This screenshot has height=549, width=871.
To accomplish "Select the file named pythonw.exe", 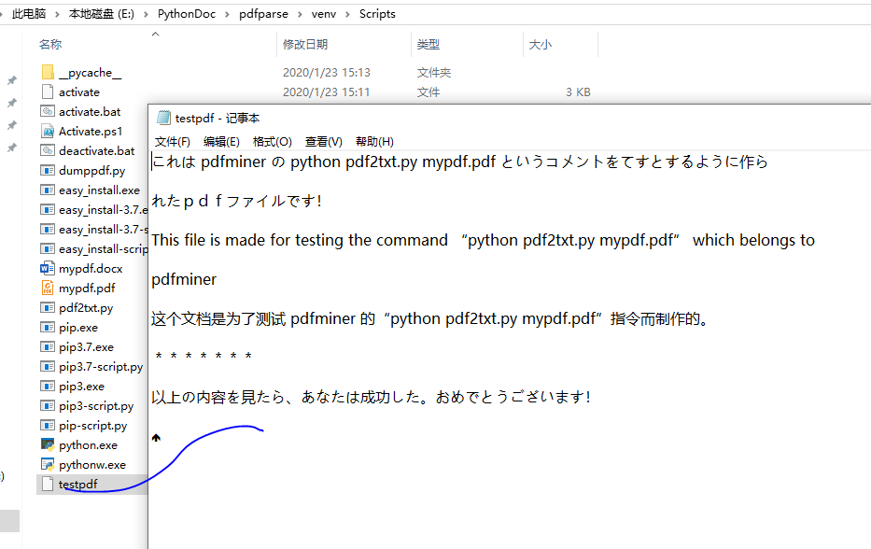I will 92,465.
